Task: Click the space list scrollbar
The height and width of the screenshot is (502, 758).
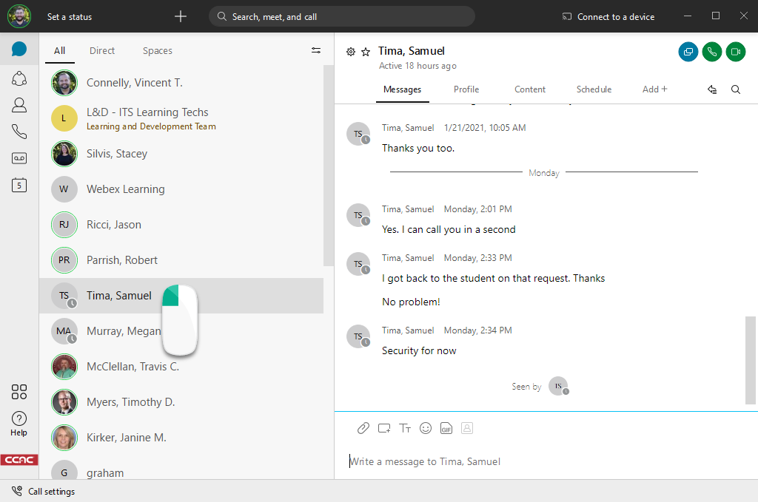Action: click(329, 166)
